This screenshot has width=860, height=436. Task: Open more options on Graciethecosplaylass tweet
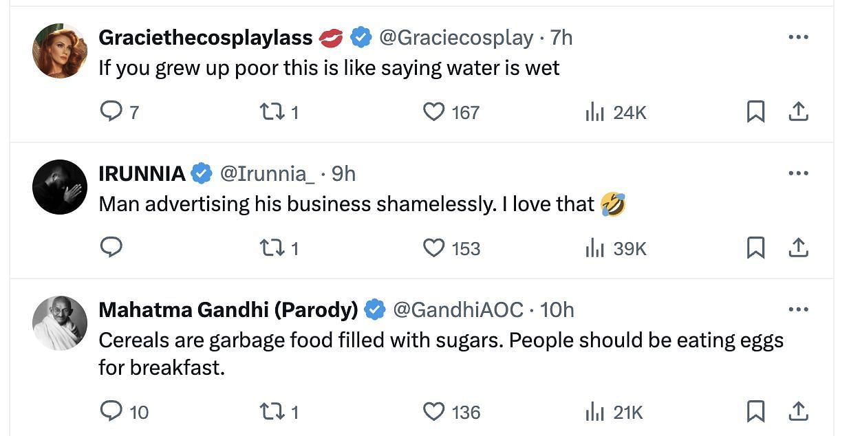(798, 37)
